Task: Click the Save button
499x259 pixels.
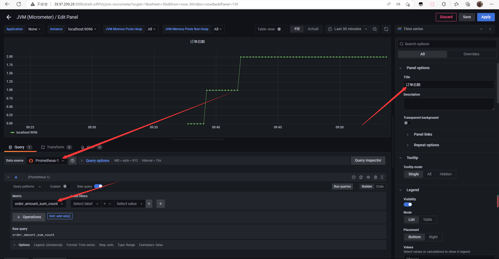Action: click(x=467, y=17)
